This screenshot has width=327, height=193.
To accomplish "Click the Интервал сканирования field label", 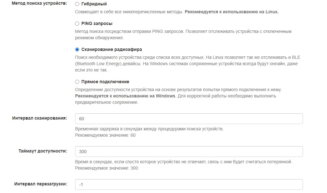I will (40, 118).
